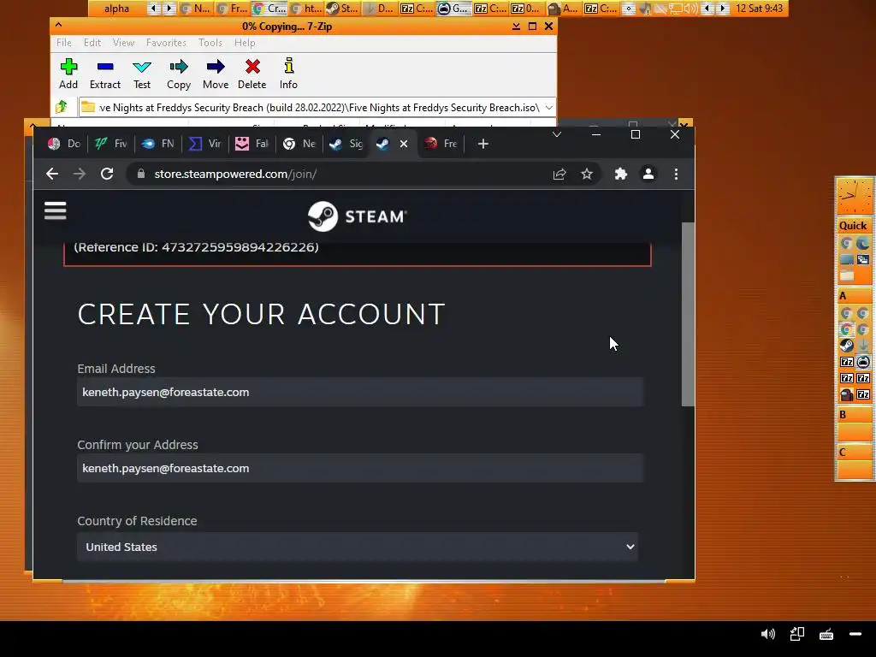The width and height of the screenshot is (876, 657).
Task: Click the Quick section header
Action: (853, 226)
